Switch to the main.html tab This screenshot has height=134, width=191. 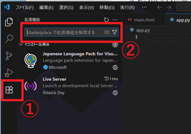coord(144,20)
